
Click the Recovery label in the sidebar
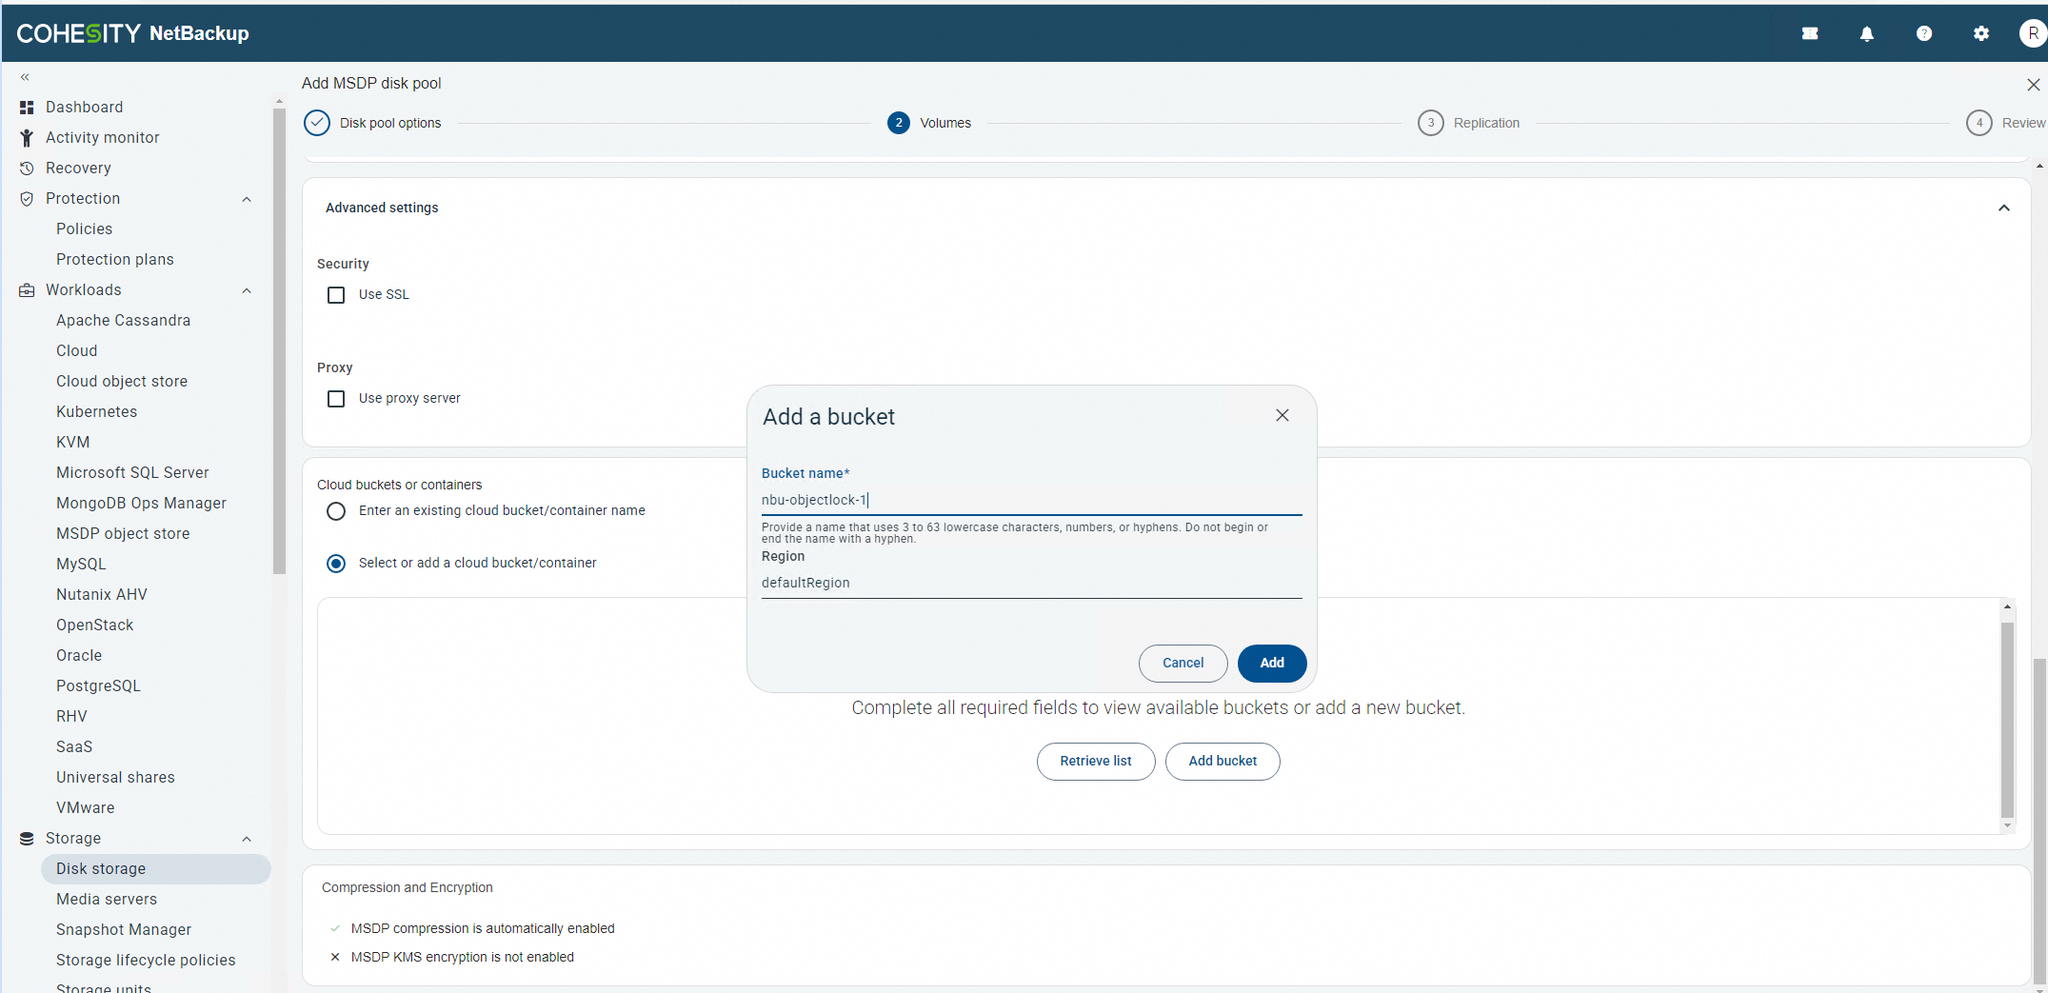click(78, 169)
